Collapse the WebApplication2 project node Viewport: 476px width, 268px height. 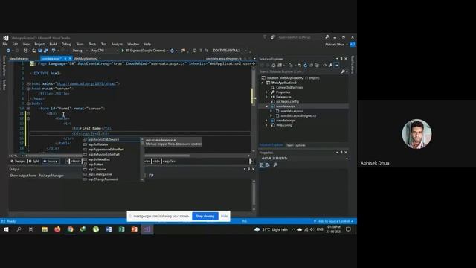point(263,83)
